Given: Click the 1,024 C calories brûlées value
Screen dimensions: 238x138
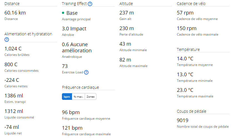Looking at the screenshot, I should 13,49.
